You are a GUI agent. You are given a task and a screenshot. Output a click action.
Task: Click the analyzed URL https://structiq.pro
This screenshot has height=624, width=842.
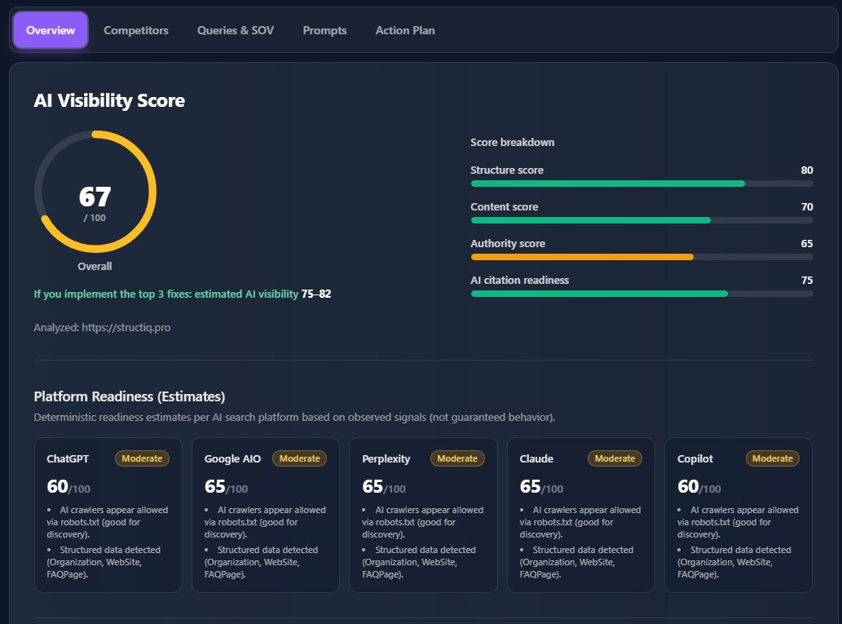coord(126,327)
